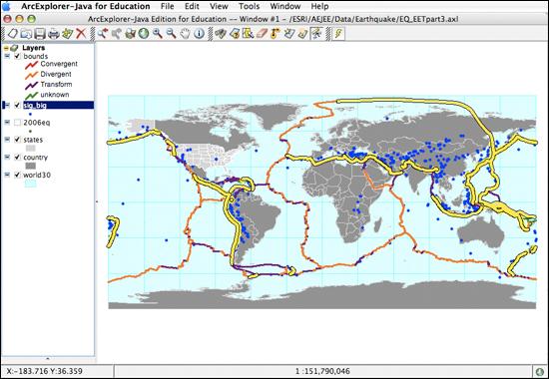Uncheck the sig_big layer checkbox
Viewport: 549px width, 379px height.
(x=17, y=105)
